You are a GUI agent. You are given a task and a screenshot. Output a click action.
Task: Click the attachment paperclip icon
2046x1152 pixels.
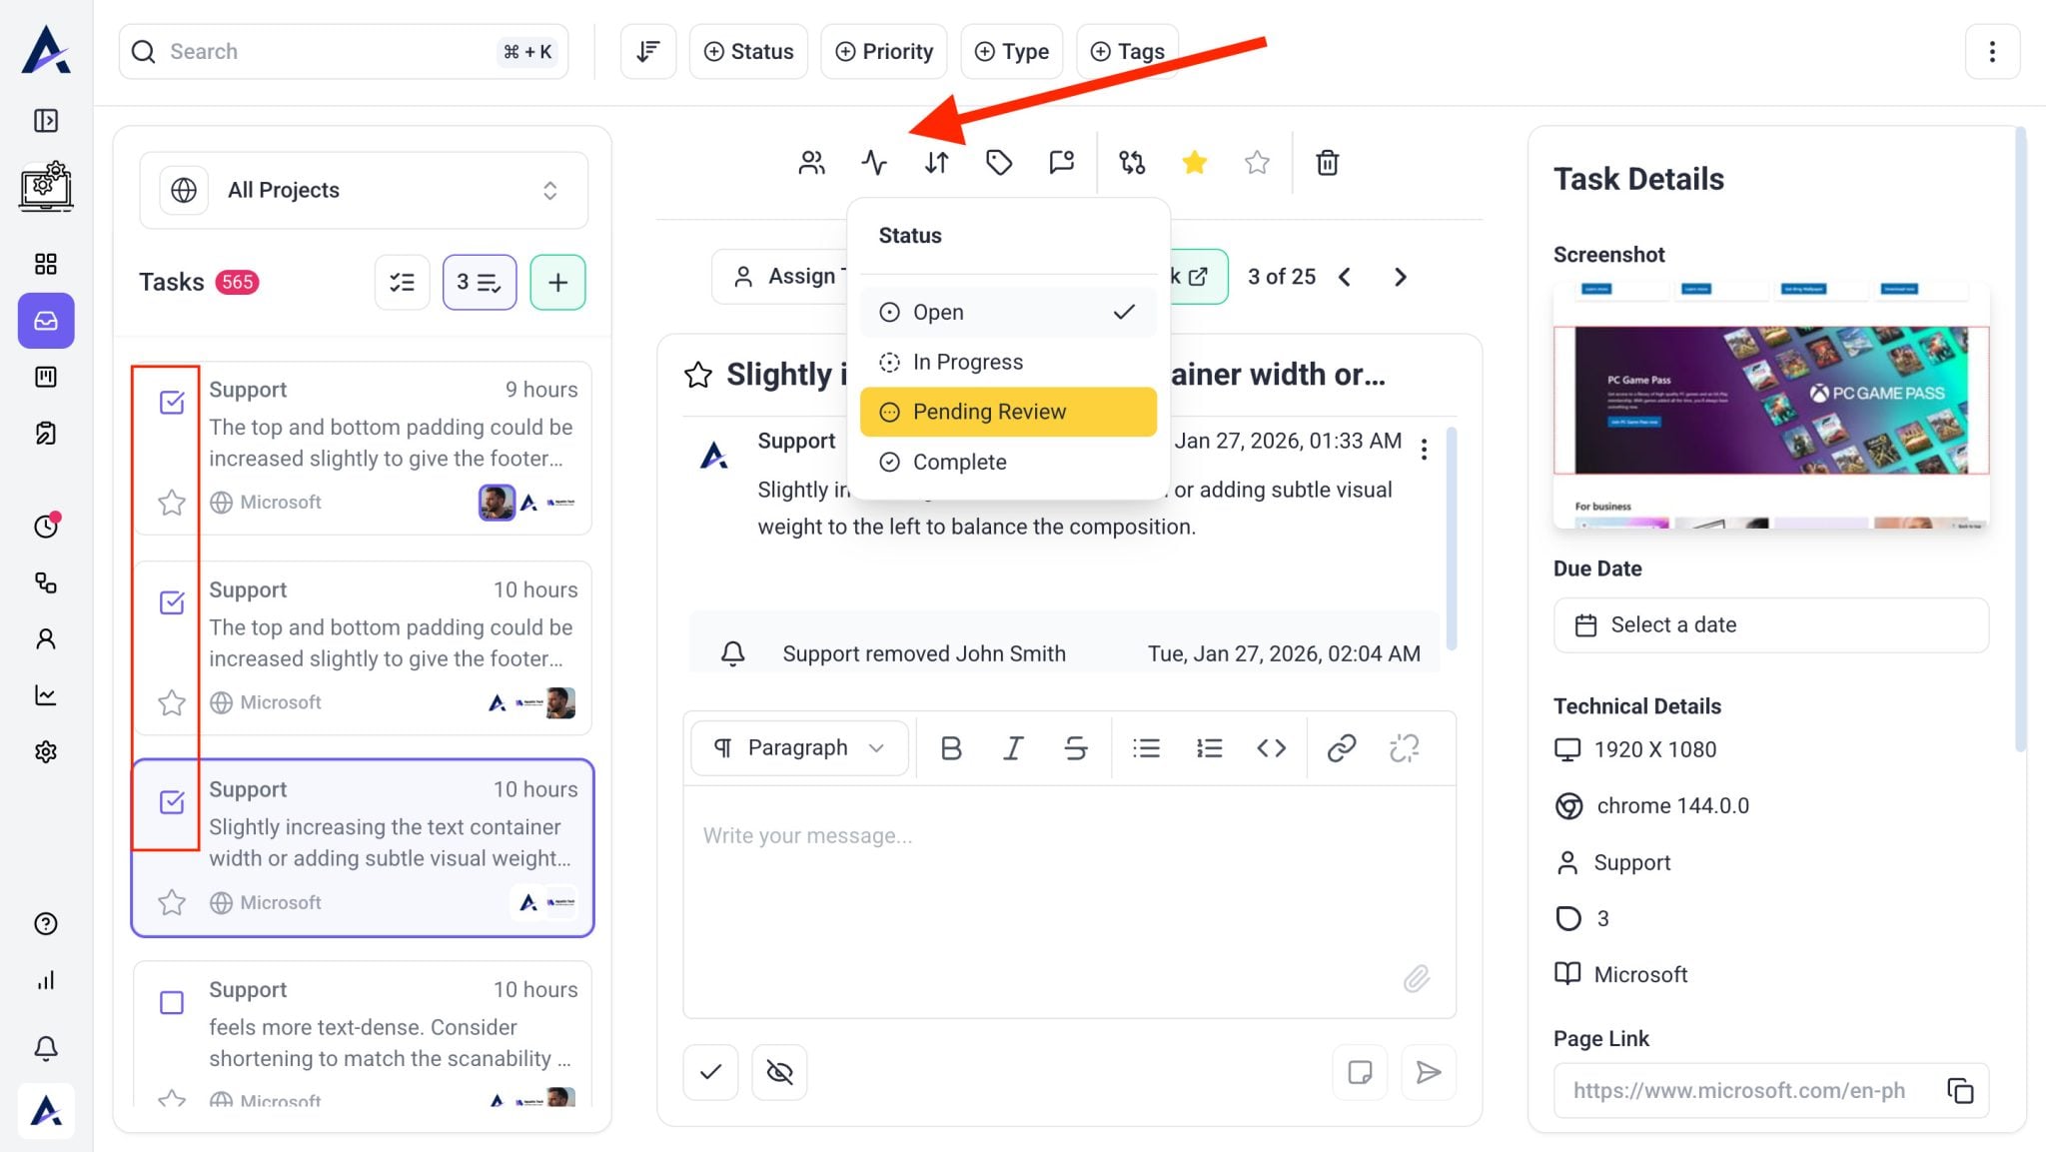[1416, 978]
